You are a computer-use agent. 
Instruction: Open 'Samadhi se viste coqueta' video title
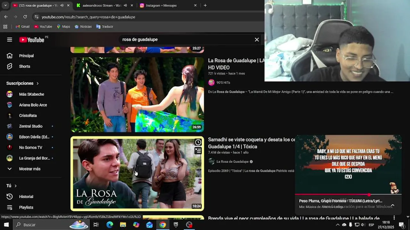[251, 143]
